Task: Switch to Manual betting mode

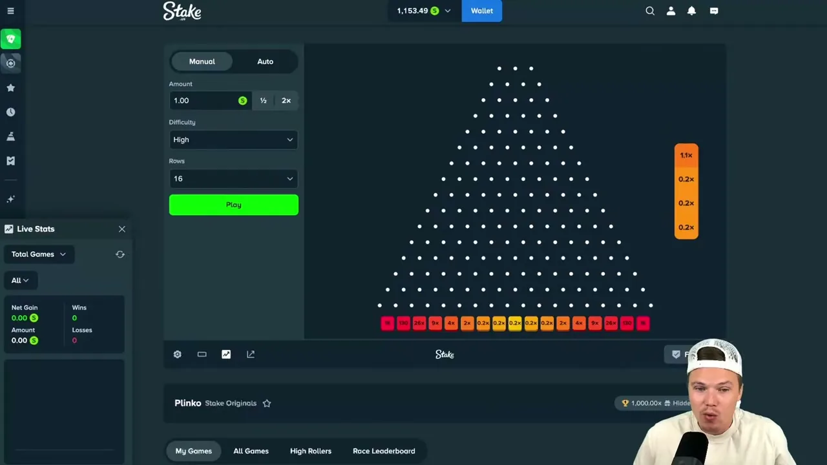Action: pos(202,61)
